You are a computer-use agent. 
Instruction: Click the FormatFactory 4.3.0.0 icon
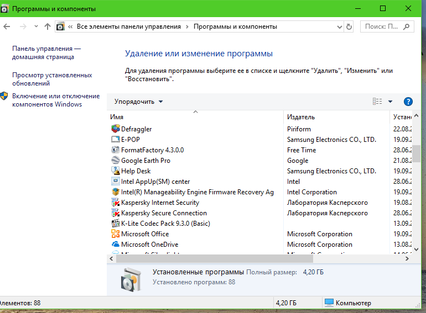click(116, 150)
